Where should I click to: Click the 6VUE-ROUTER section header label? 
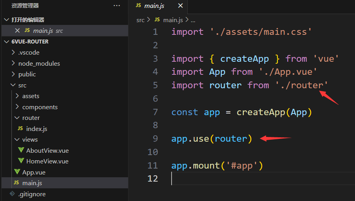click(x=30, y=42)
